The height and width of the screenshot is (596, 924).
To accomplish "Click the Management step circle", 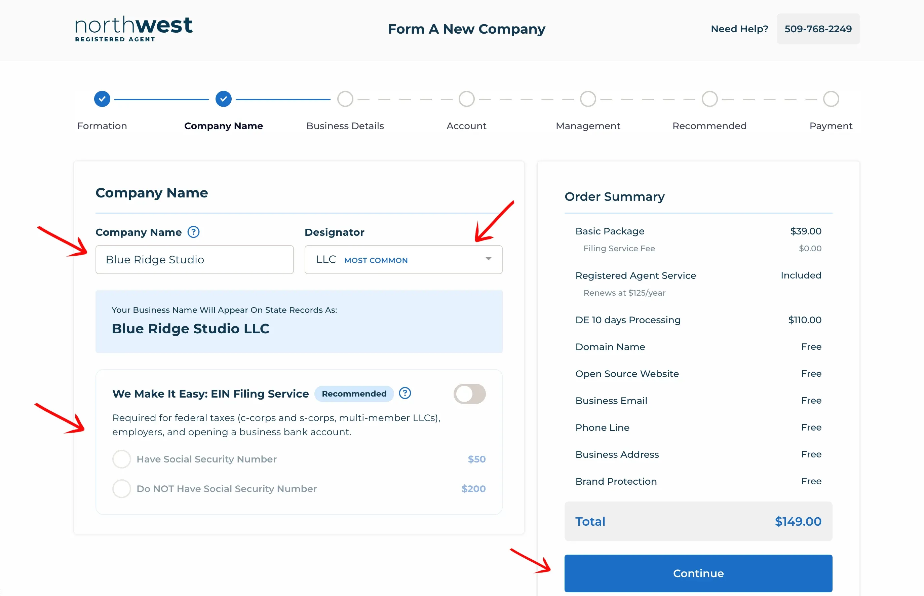I will pyautogui.click(x=588, y=99).
